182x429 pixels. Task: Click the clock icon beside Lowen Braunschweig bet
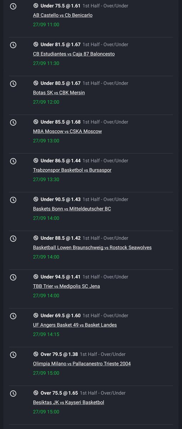point(13,238)
